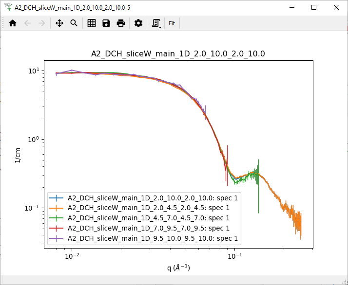Go forward to next view arrow
Image resolution: width=348 pixels, height=285 pixels.
click(42, 23)
